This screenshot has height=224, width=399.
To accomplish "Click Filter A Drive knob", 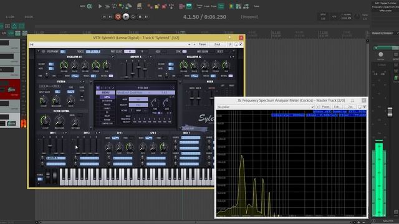I will point(70,101).
